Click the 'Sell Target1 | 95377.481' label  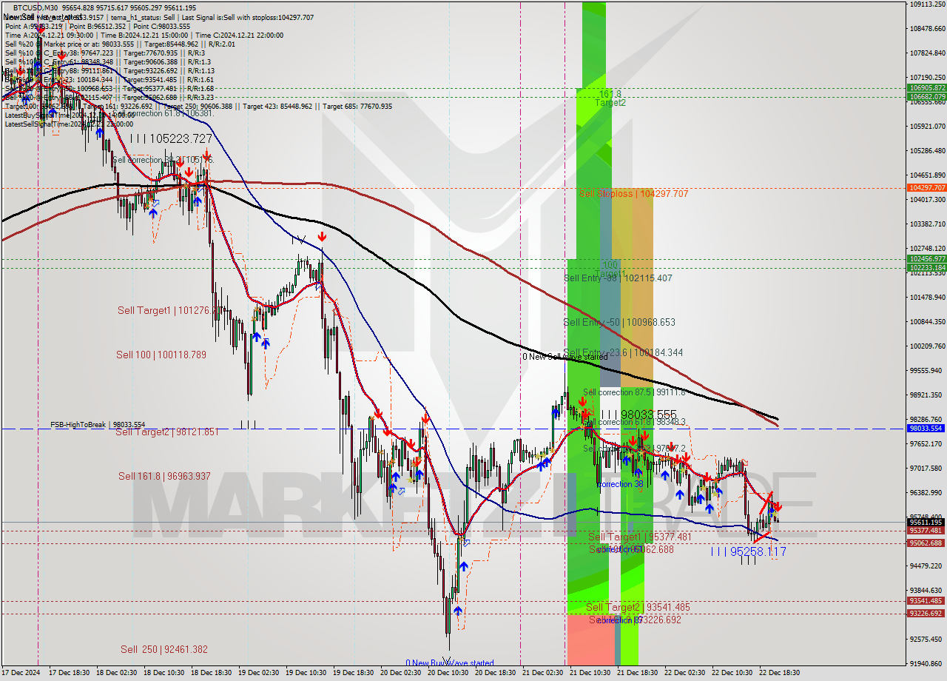point(640,537)
